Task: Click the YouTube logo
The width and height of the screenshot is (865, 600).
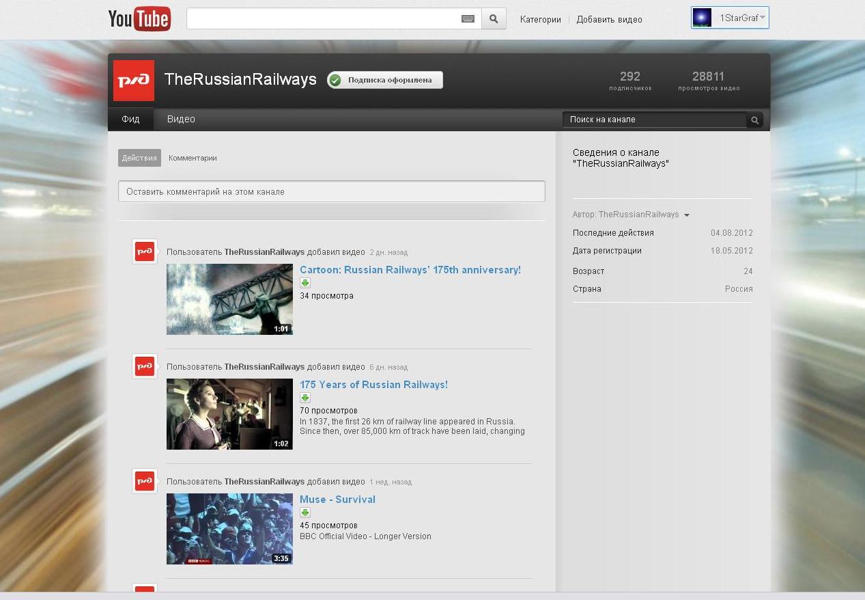Action: [139, 19]
